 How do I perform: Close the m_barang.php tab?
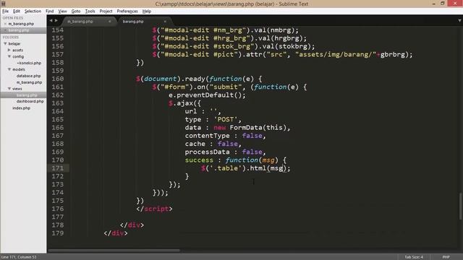[109, 22]
